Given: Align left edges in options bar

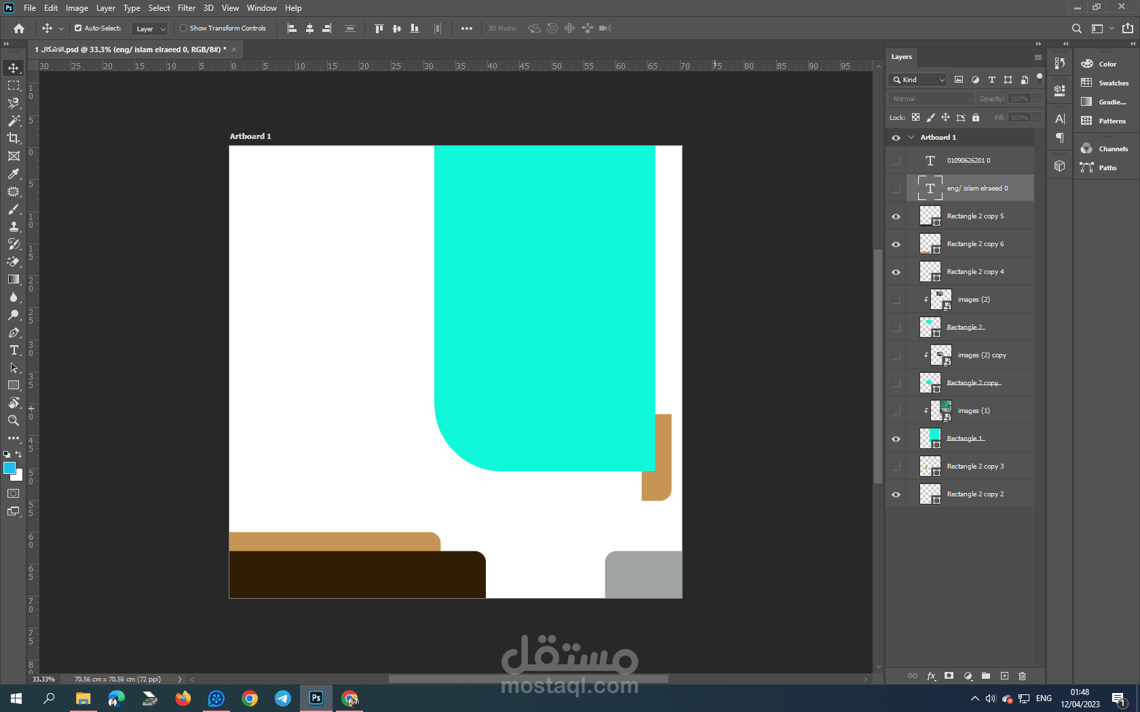Looking at the screenshot, I should (x=292, y=28).
